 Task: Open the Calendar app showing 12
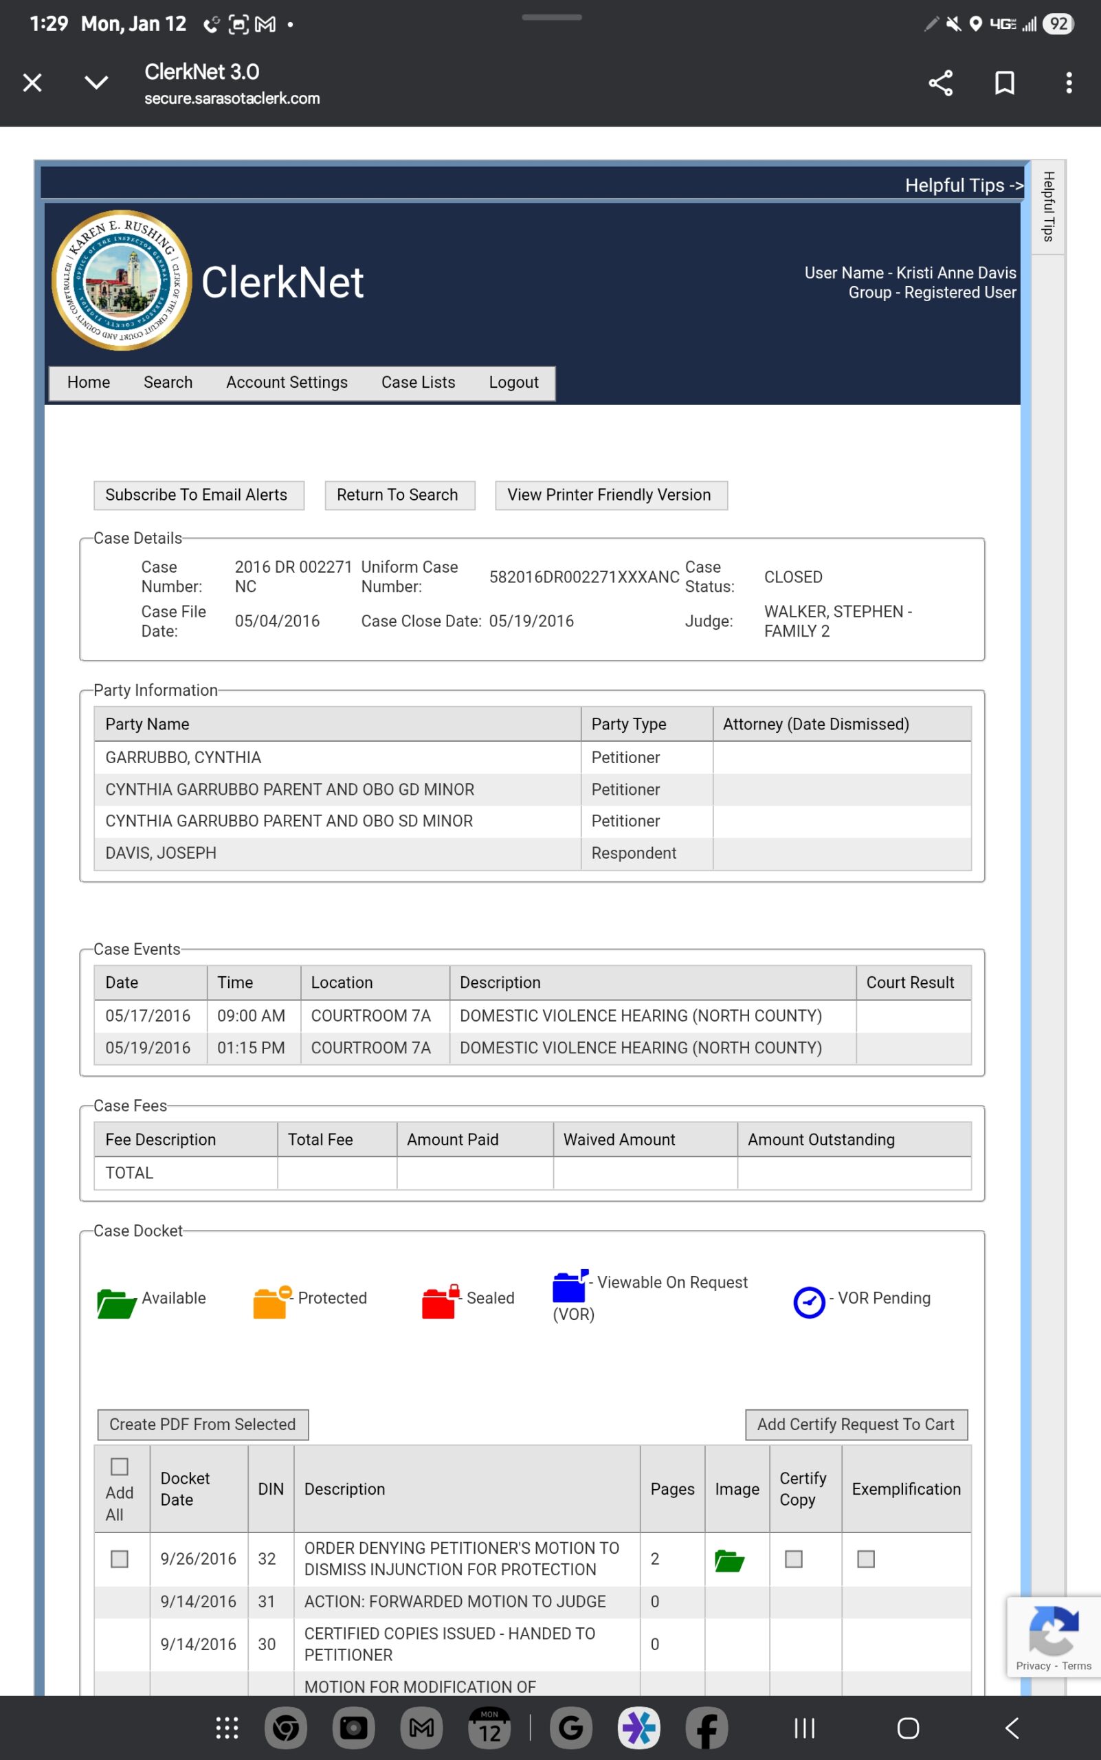tap(489, 1727)
